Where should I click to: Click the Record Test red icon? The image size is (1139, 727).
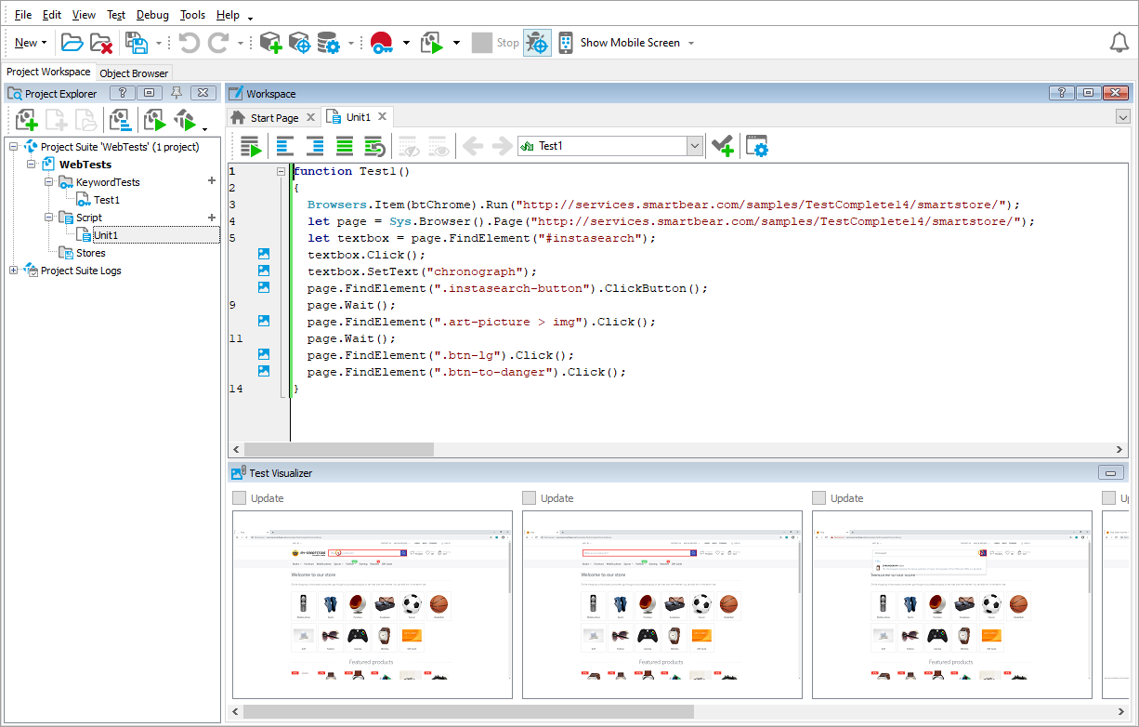(381, 43)
